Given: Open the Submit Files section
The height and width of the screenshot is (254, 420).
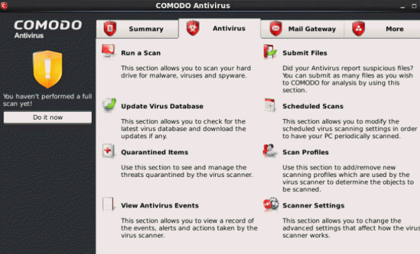Looking at the screenshot, I should coord(305,53).
